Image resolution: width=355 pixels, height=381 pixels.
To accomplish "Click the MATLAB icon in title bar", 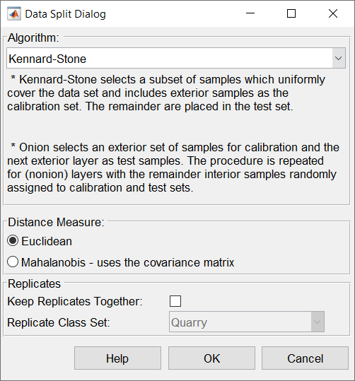I will pos(14,14).
